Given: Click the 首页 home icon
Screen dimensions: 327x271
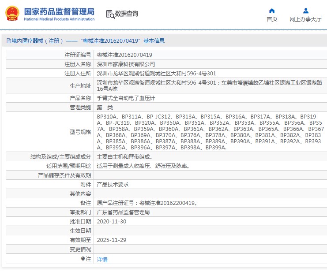Looking at the screenshot, I should click(x=272, y=11).
